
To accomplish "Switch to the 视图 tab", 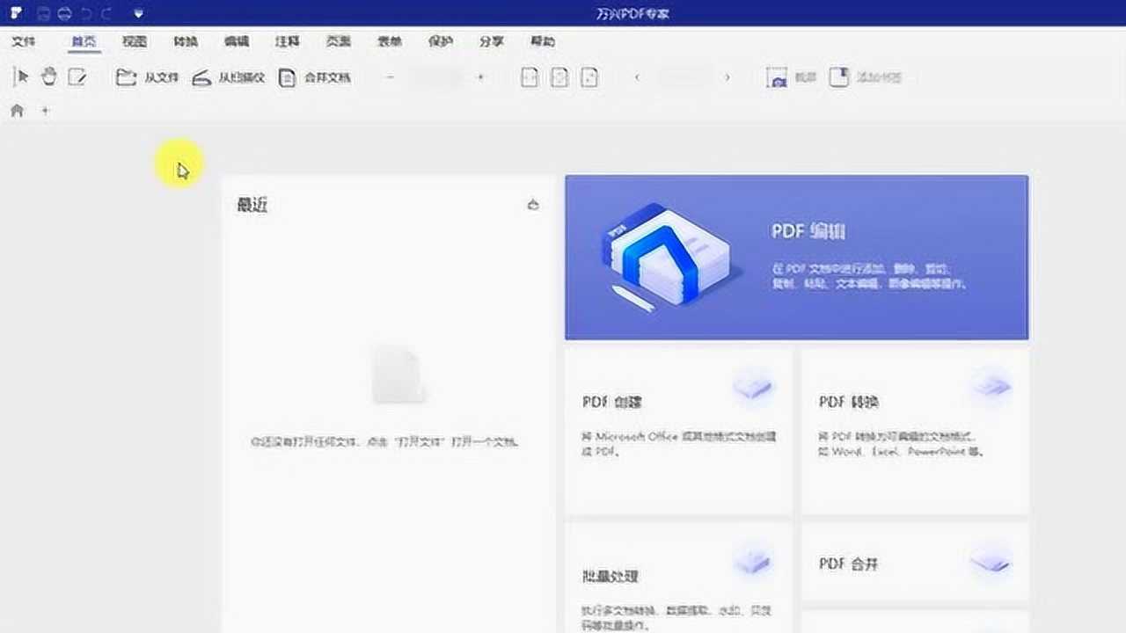I will point(135,41).
